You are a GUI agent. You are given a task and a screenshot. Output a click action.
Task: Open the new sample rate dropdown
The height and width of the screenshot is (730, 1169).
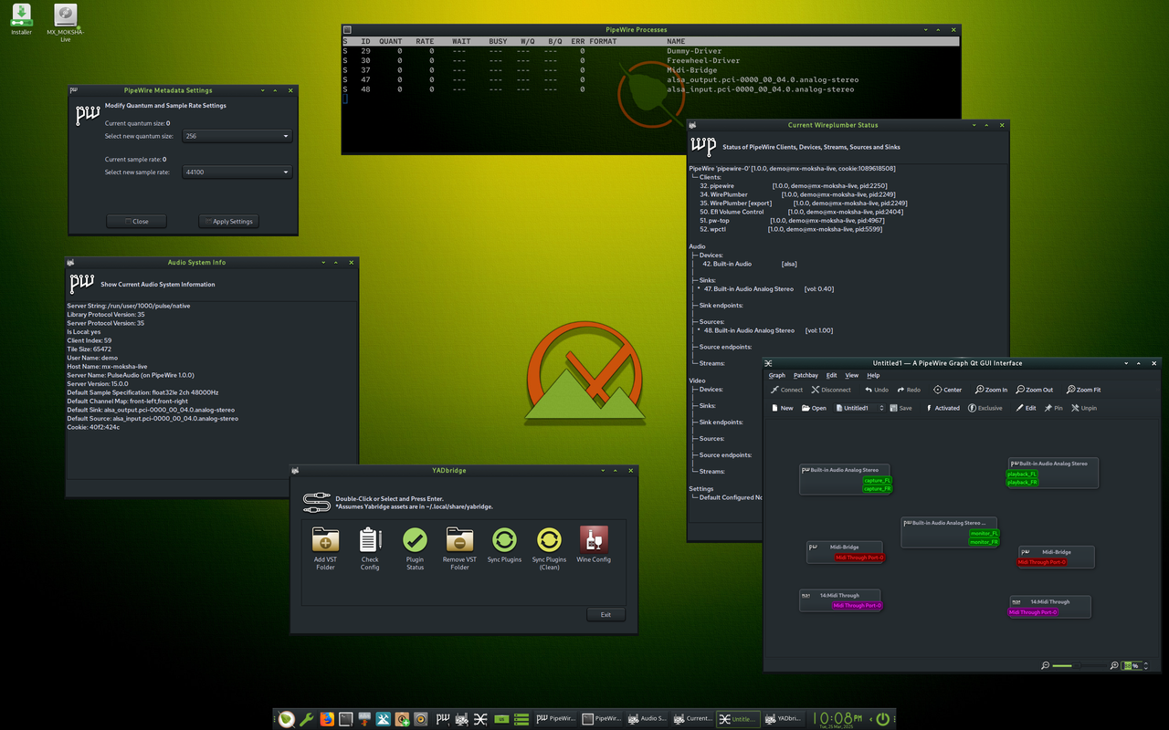click(x=237, y=172)
